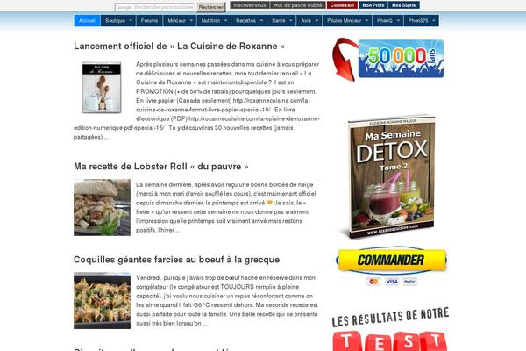Viewport: 526px width, 351px height.
Task: Select the Accueil menu item
Action: coord(87,20)
